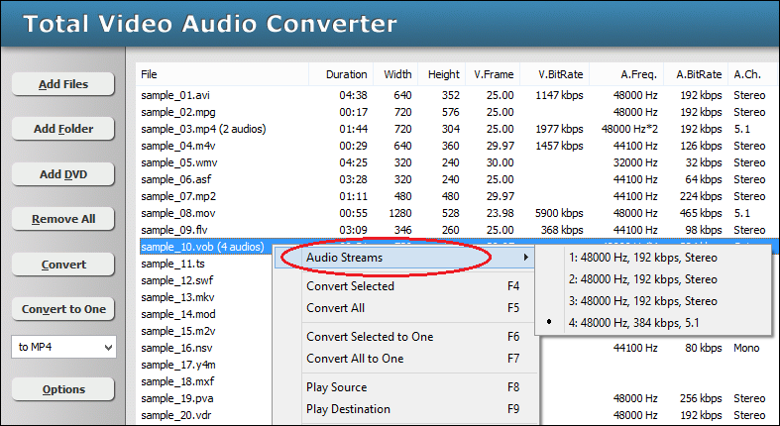Select file sample_17.y4m

pyautogui.click(x=178, y=365)
